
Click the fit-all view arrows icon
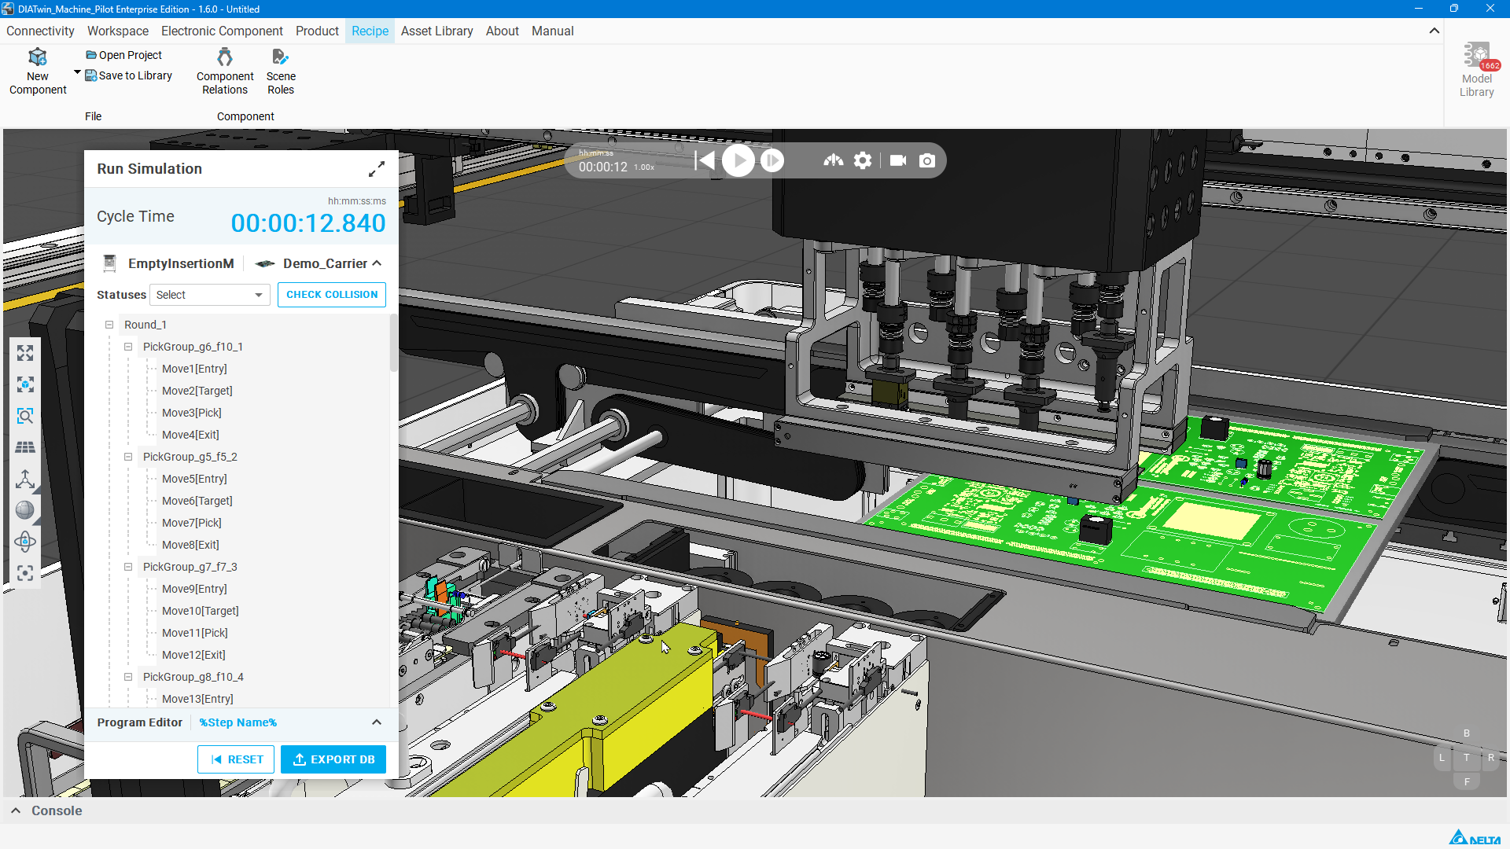pos(25,353)
